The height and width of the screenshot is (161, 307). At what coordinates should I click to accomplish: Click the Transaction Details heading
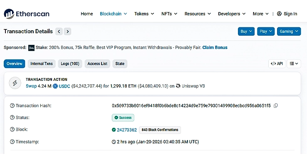[x=28, y=32]
